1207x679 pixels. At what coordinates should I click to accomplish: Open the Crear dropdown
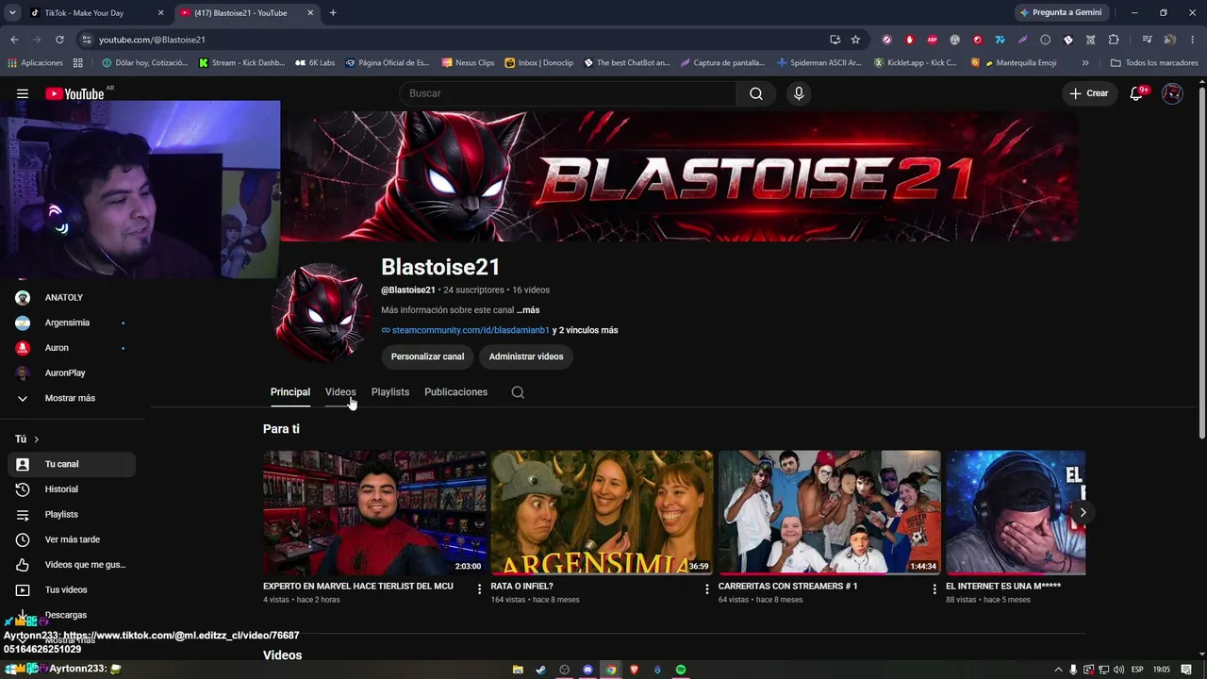click(x=1088, y=93)
